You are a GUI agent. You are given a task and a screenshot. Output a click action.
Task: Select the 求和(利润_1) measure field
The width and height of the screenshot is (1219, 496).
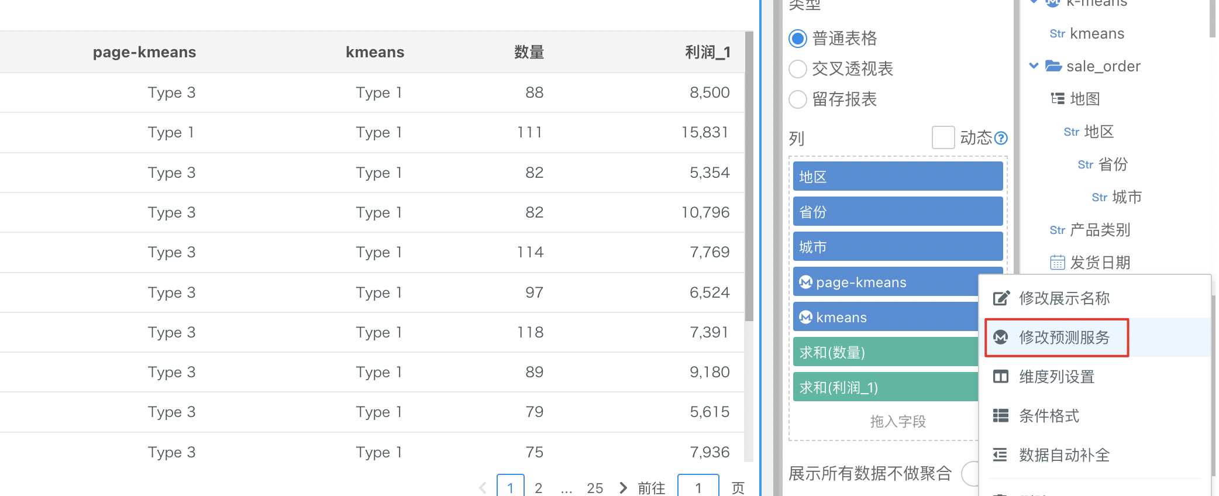pos(886,387)
